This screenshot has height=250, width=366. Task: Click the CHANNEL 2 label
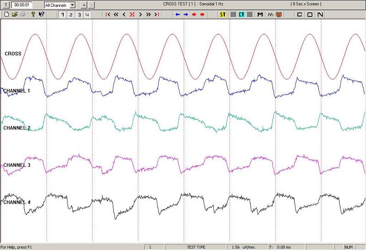[16, 128]
